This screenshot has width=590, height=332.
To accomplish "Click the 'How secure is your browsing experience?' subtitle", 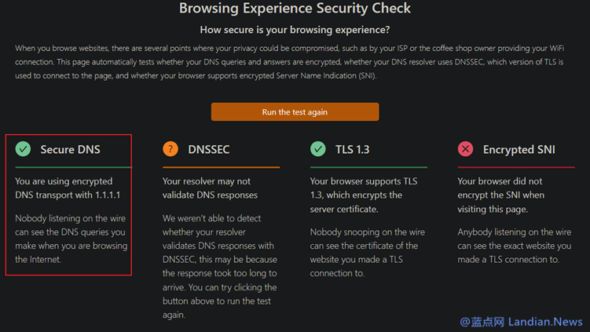I will (x=295, y=30).
